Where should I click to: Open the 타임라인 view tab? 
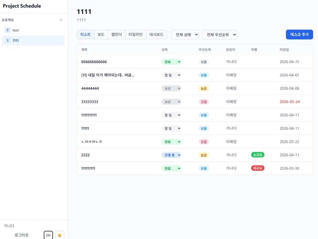click(136, 35)
